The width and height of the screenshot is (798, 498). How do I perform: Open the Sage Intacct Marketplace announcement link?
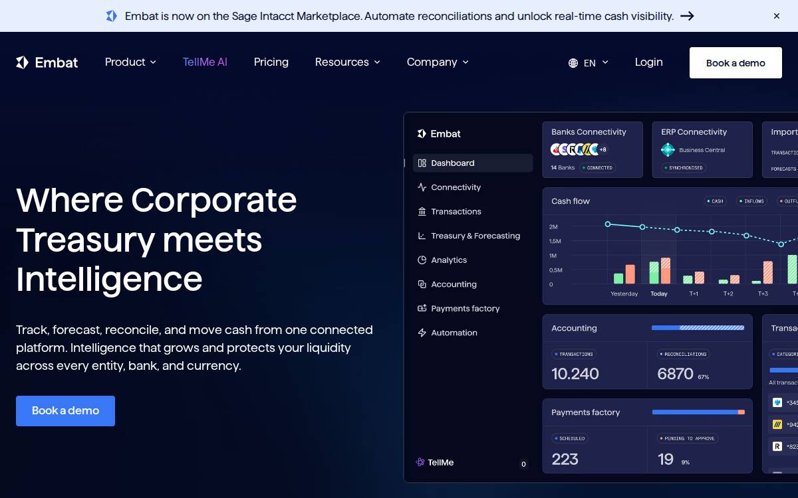point(399,16)
